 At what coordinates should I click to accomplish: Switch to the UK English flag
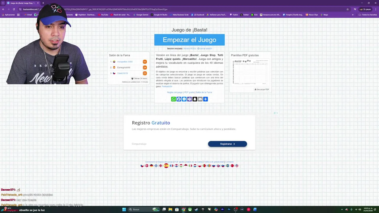[161, 166]
